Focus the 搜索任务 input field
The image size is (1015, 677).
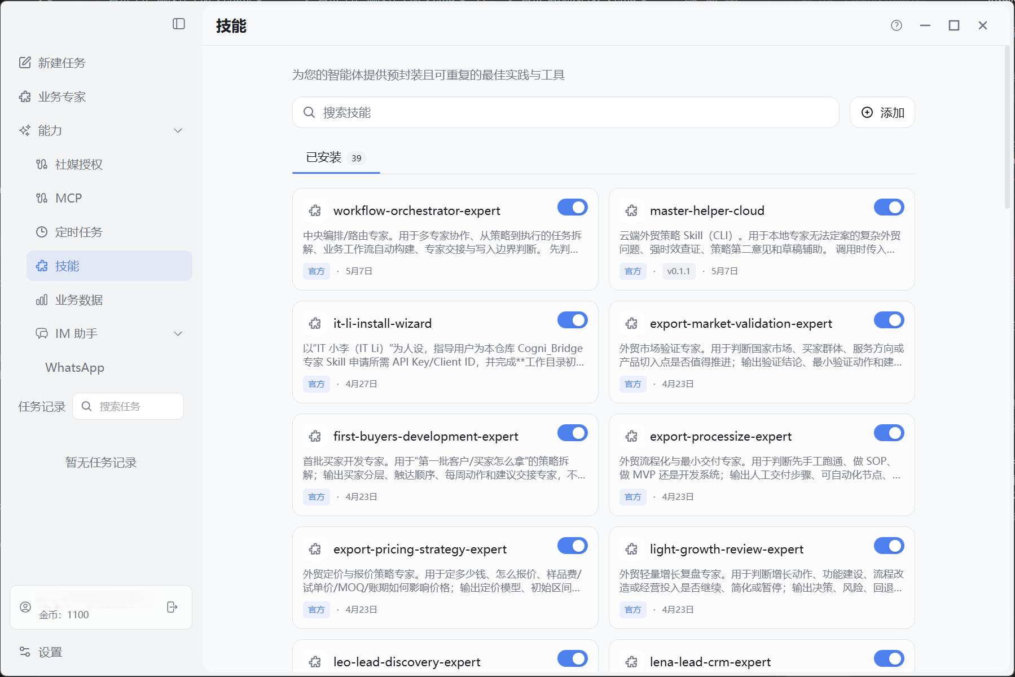[128, 406]
